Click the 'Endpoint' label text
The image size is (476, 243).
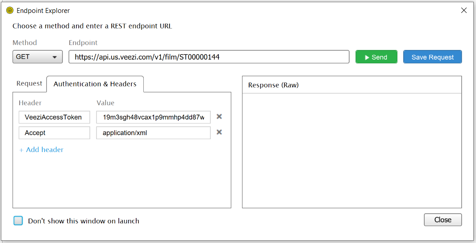pos(83,43)
